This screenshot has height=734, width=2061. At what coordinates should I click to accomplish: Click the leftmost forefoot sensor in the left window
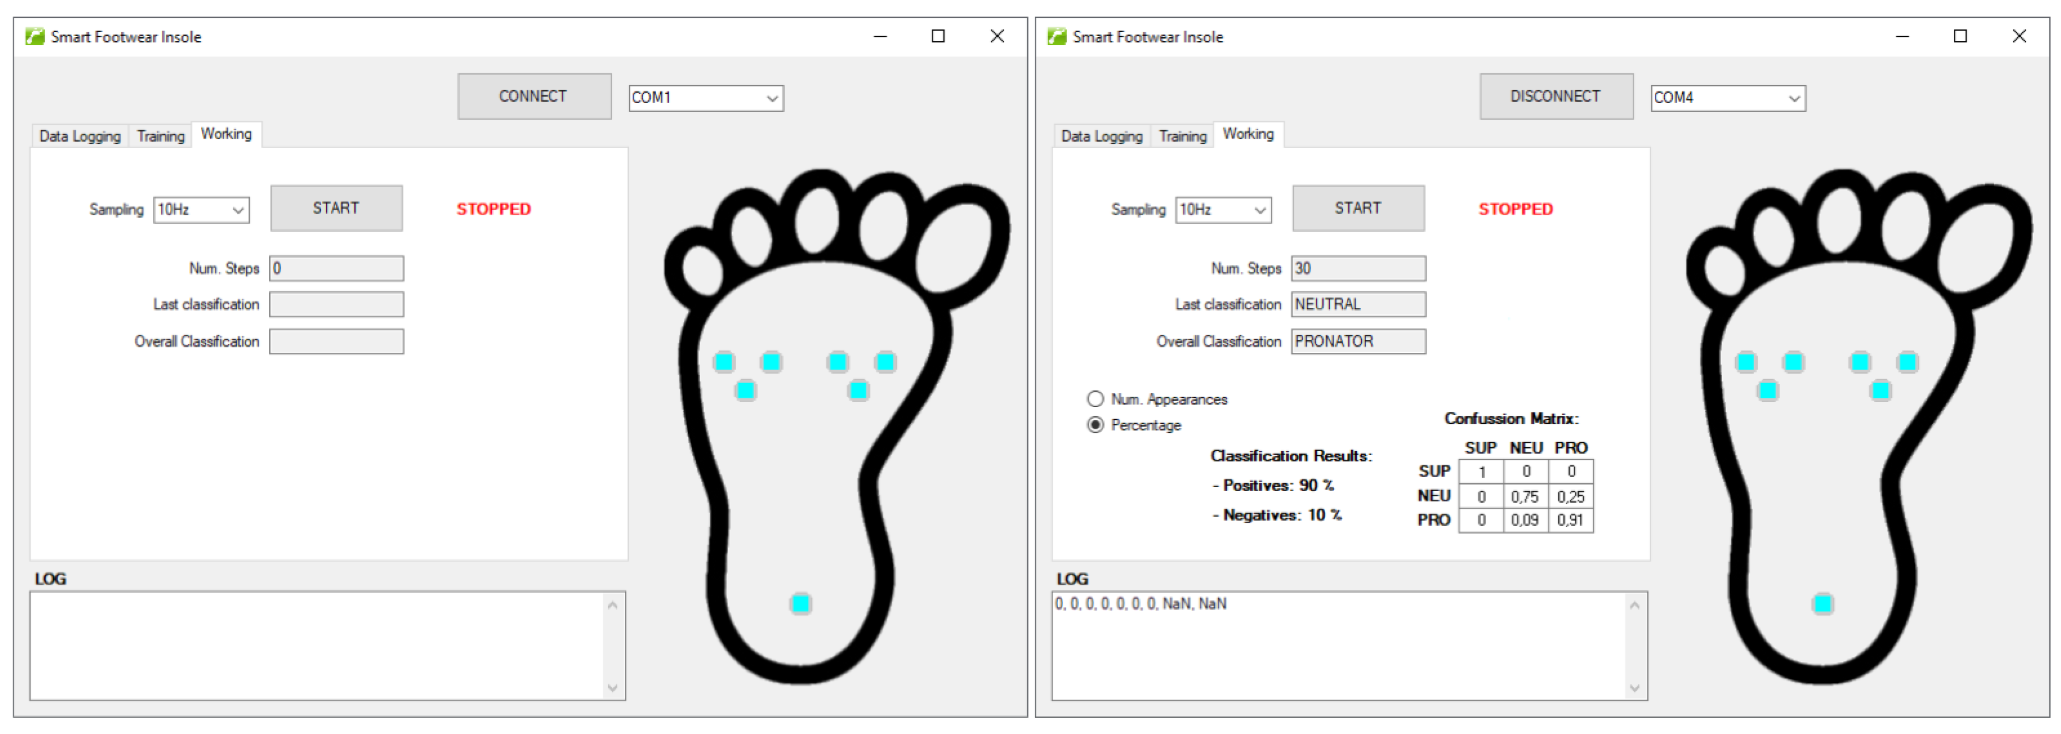click(724, 362)
